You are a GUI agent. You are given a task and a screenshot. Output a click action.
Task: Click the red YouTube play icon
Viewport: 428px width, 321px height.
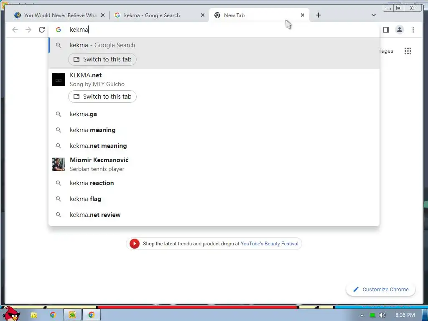coord(135,244)
